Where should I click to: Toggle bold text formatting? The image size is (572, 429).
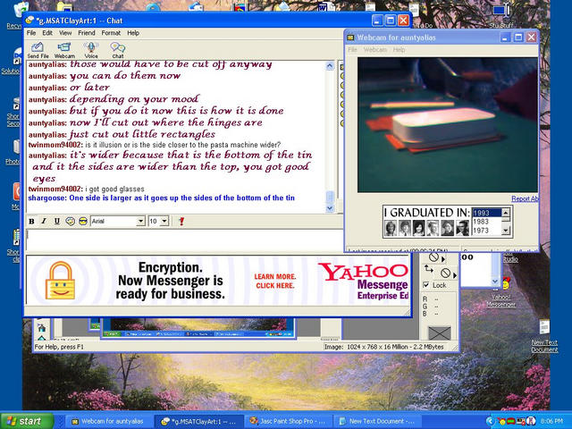coord(32,221)
